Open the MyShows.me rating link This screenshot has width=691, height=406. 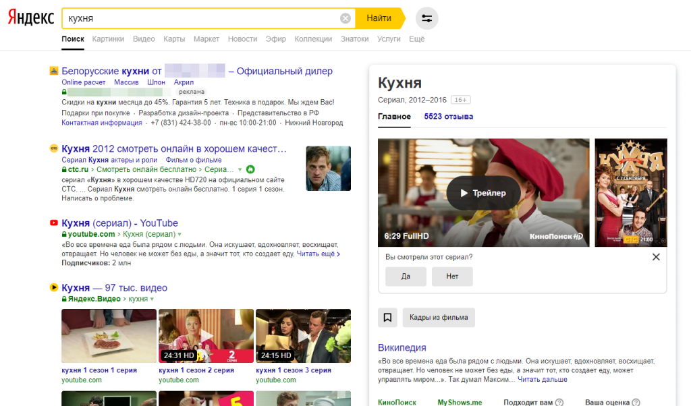(460, 403)
